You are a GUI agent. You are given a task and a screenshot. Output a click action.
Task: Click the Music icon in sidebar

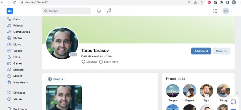[9, 44]
